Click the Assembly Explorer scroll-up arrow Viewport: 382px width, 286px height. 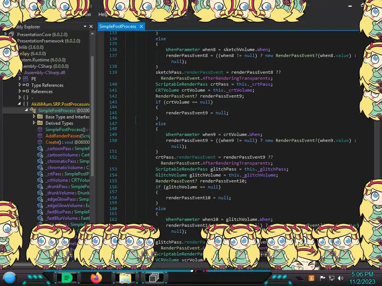point(93,34)
